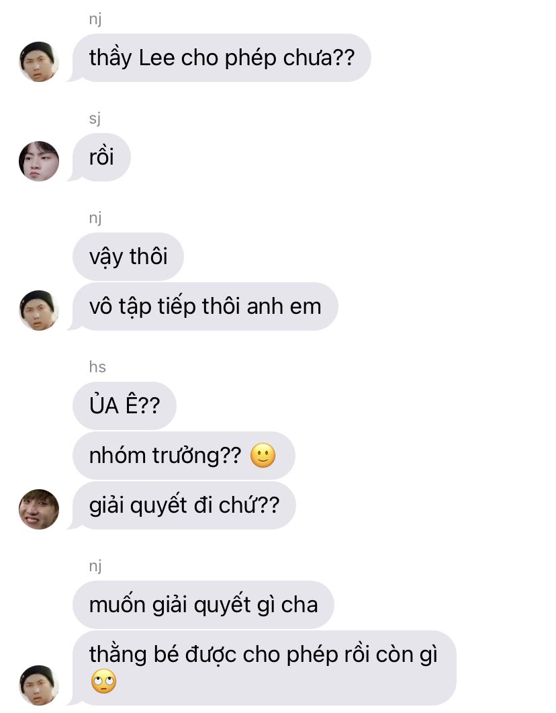Image resolution: width=556 pixels, height=713 pixels.
Task: Select the 'rồi' message bubble
Action: tap(101, 157)
